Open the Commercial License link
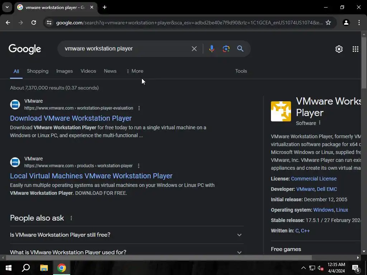Image resolution: width=367 pixels, height=275 pixels. click(x=314, y=179)
